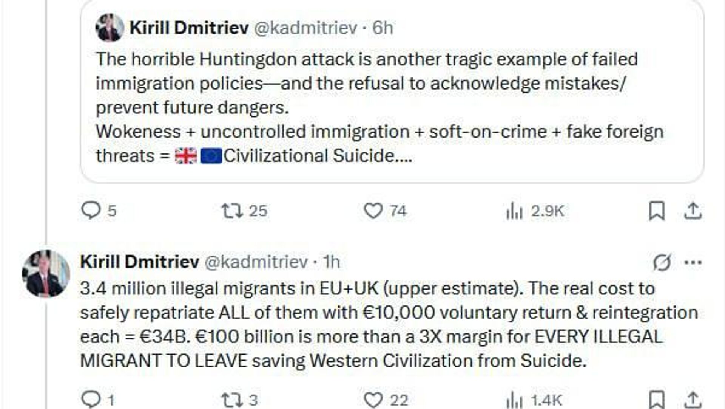Viewport: 725px width, 409px height.
Task: Bookmark the Huntingdon attack tweet
Action: [657, 211]
